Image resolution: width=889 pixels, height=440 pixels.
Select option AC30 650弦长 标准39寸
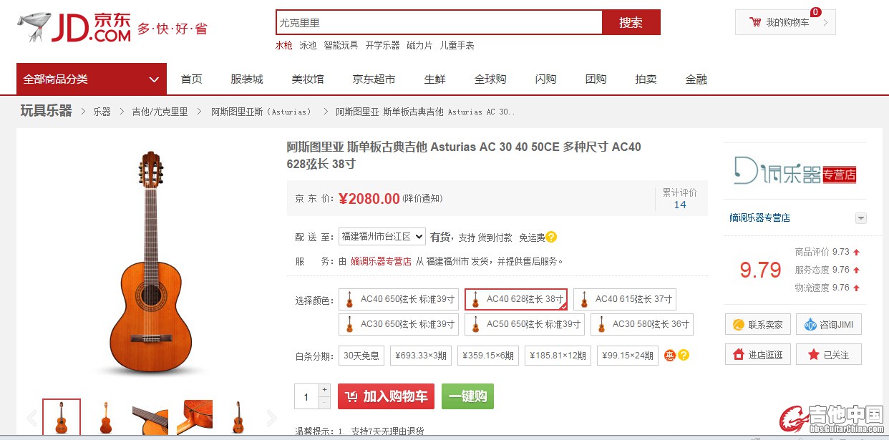point(399,324)
